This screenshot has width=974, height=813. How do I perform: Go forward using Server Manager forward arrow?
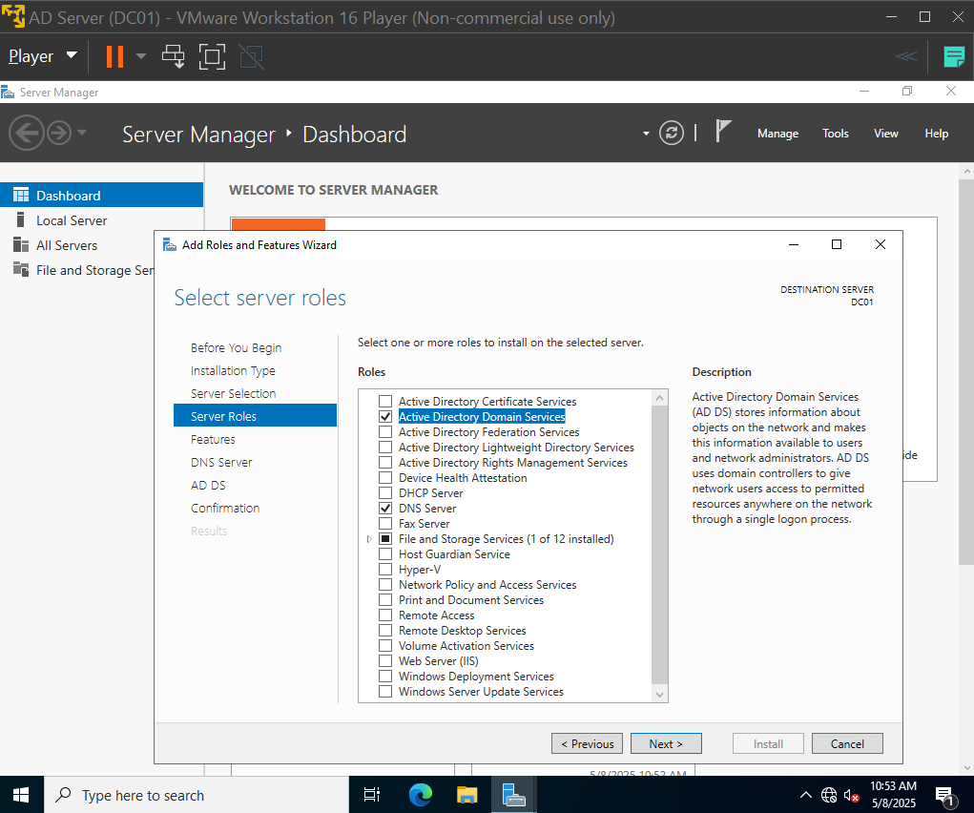pos(59,133)
